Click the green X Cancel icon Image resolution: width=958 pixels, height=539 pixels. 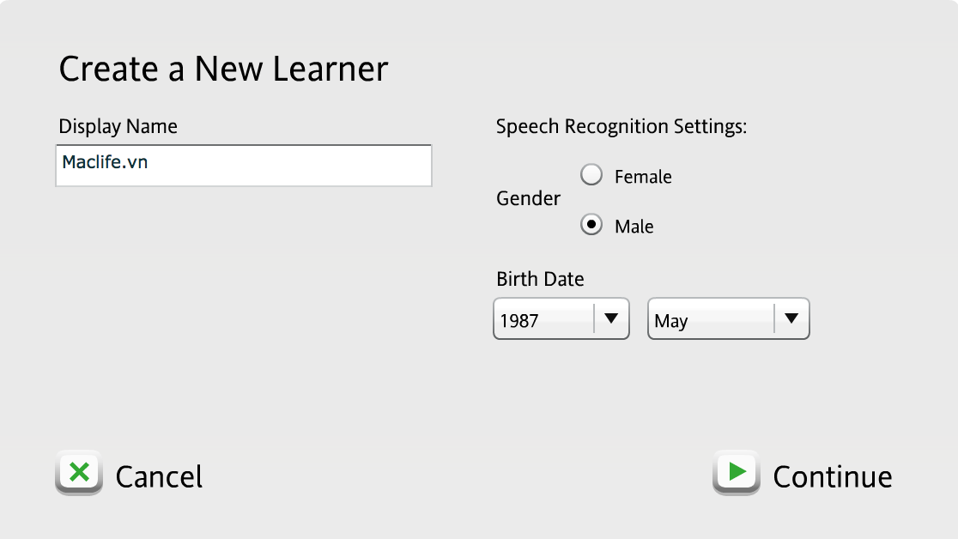(x=79, y=472)
